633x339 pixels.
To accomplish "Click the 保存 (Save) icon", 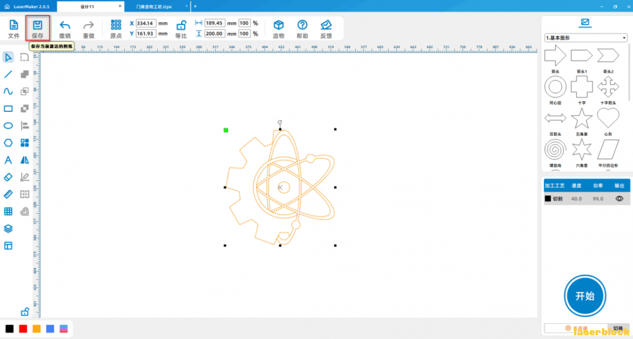I will click(37, 25).
